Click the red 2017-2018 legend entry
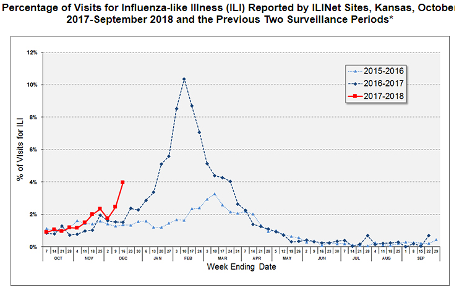This screenshot has width=462, height=290. coord(377,95)
